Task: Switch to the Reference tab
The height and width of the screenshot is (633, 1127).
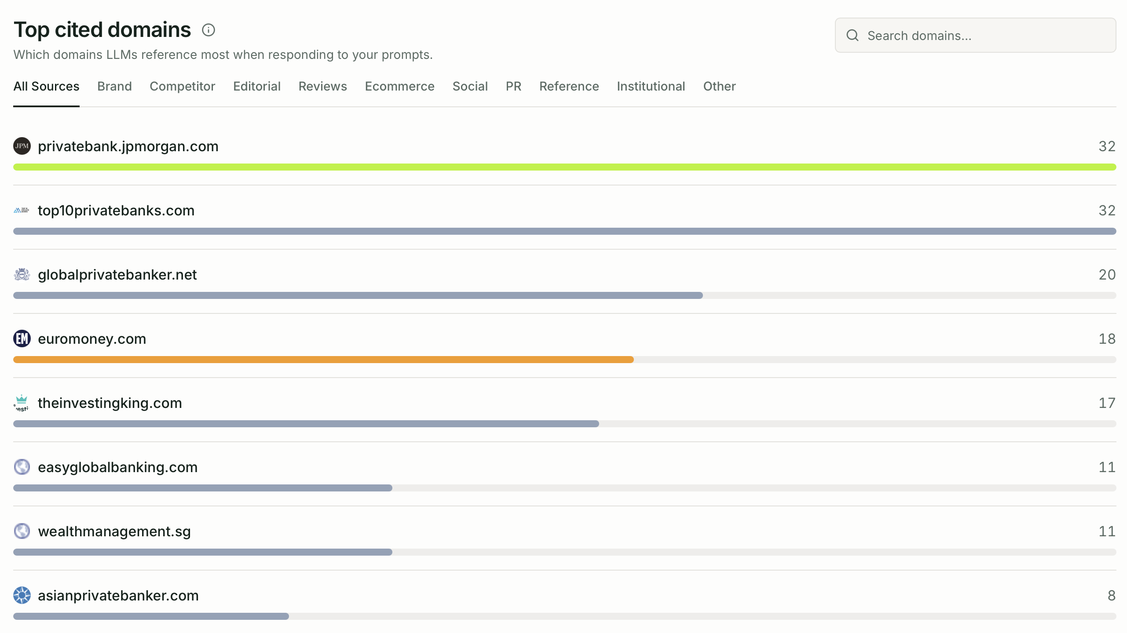Action: pos(569,86)
